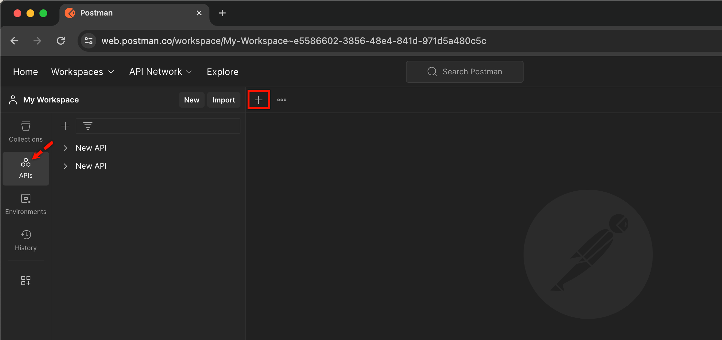Viewport: 722px width, 340px height.
Task: Click the Search Postman field
Action: [464, 72]
